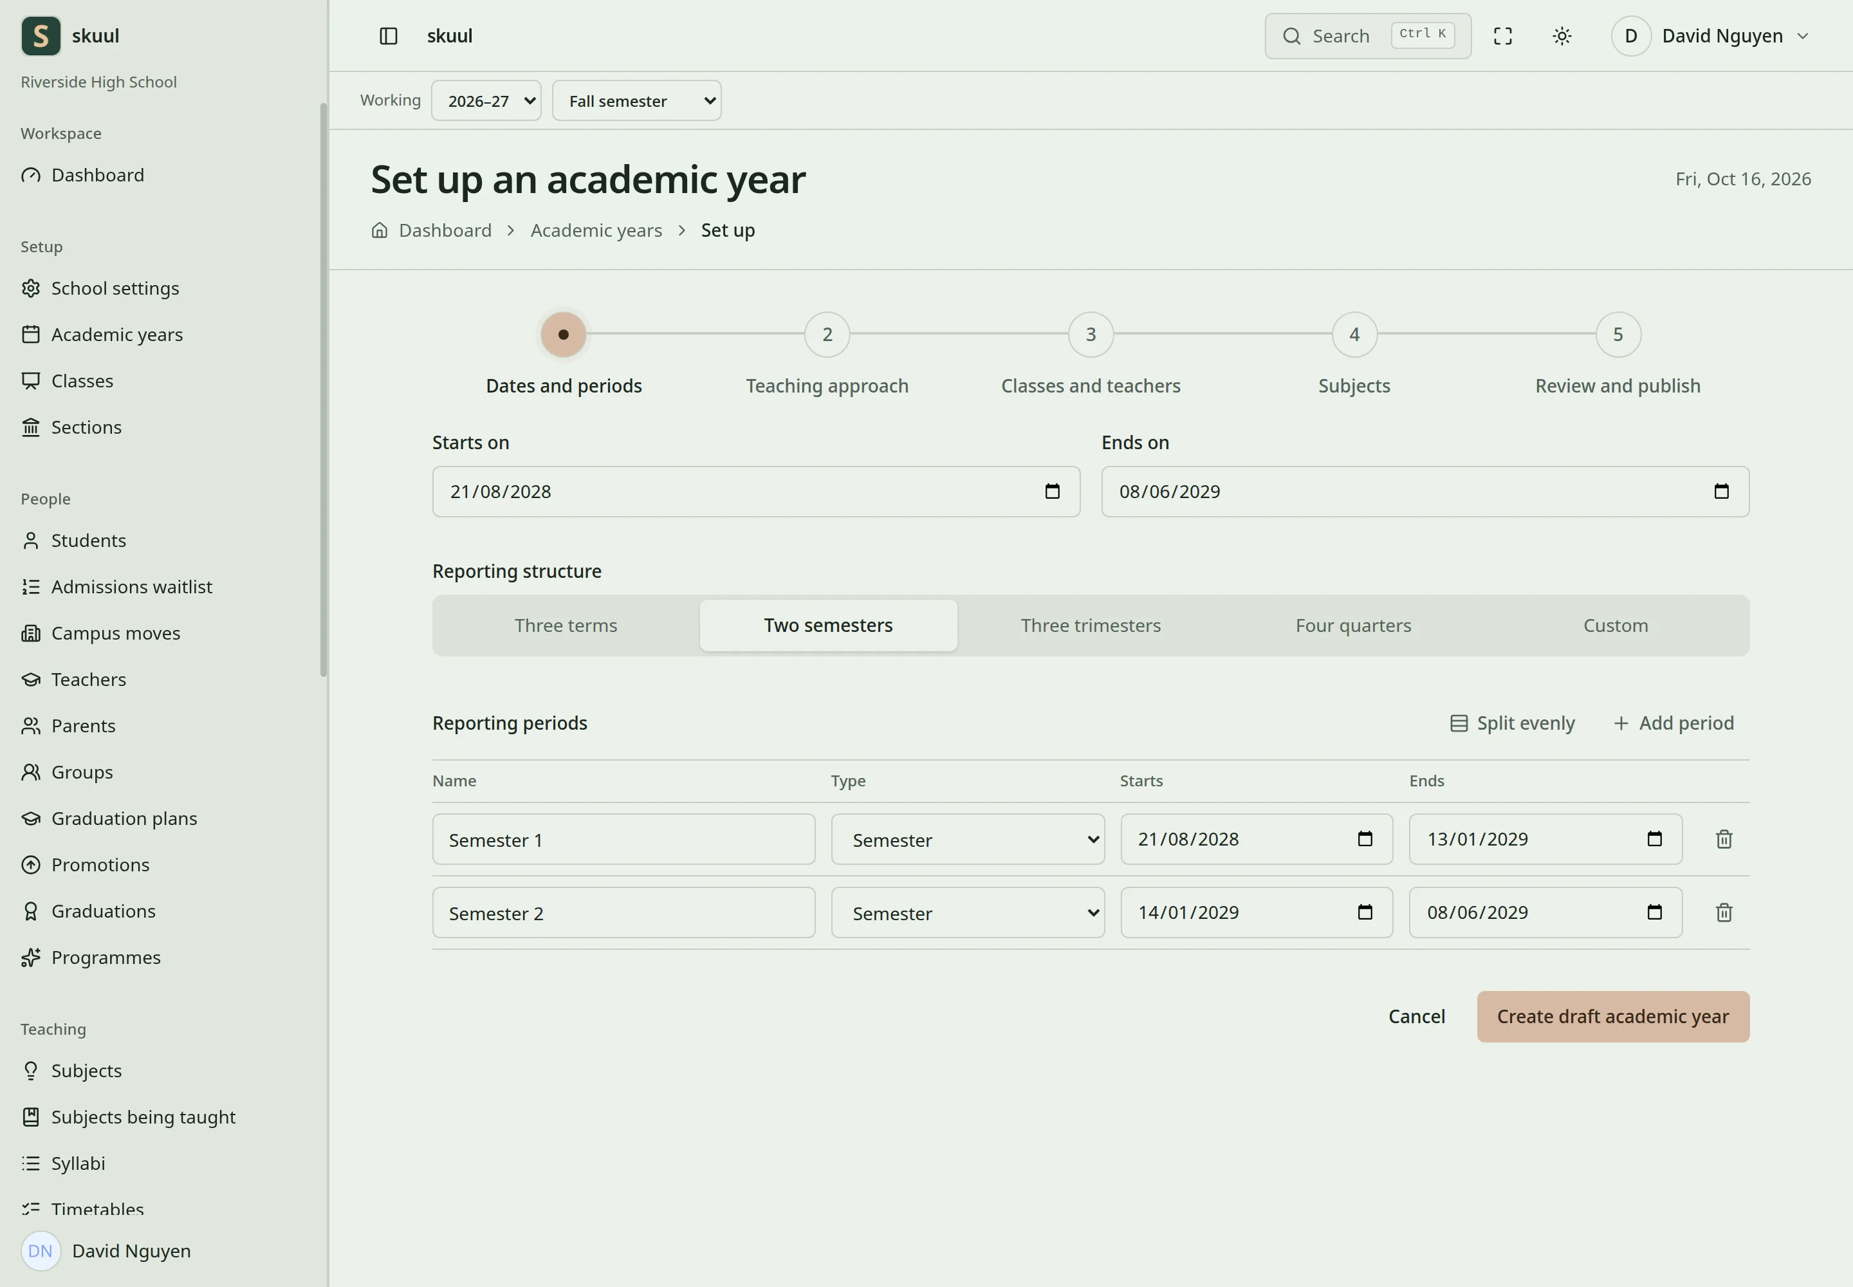Delete the Semester 2 period
Viewport: 1853px width, 1287px height.
1724,913
